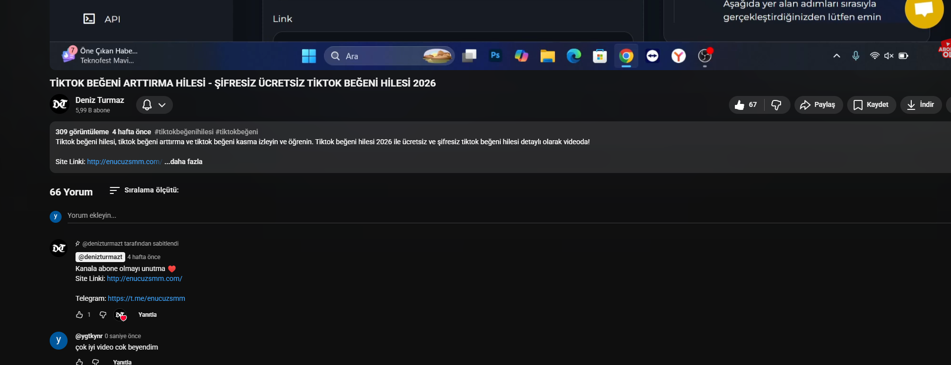951x365 pixels.
Task: Launch Microsoft Edge from the taskbar
Action: 574,56
